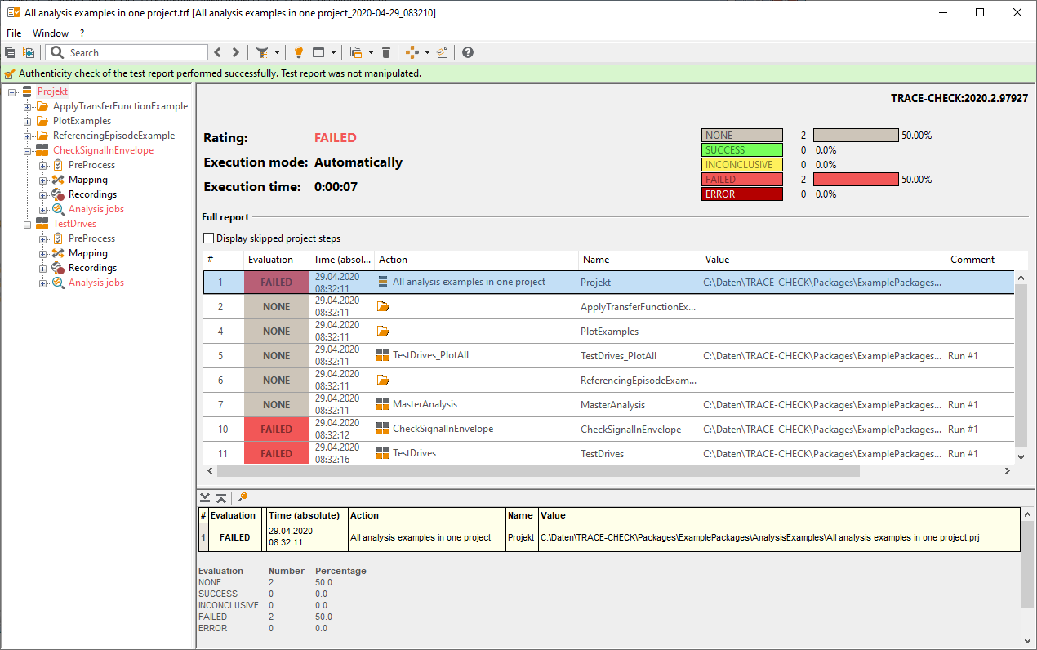Click the document export icon in toolbar

coord(443,52)
